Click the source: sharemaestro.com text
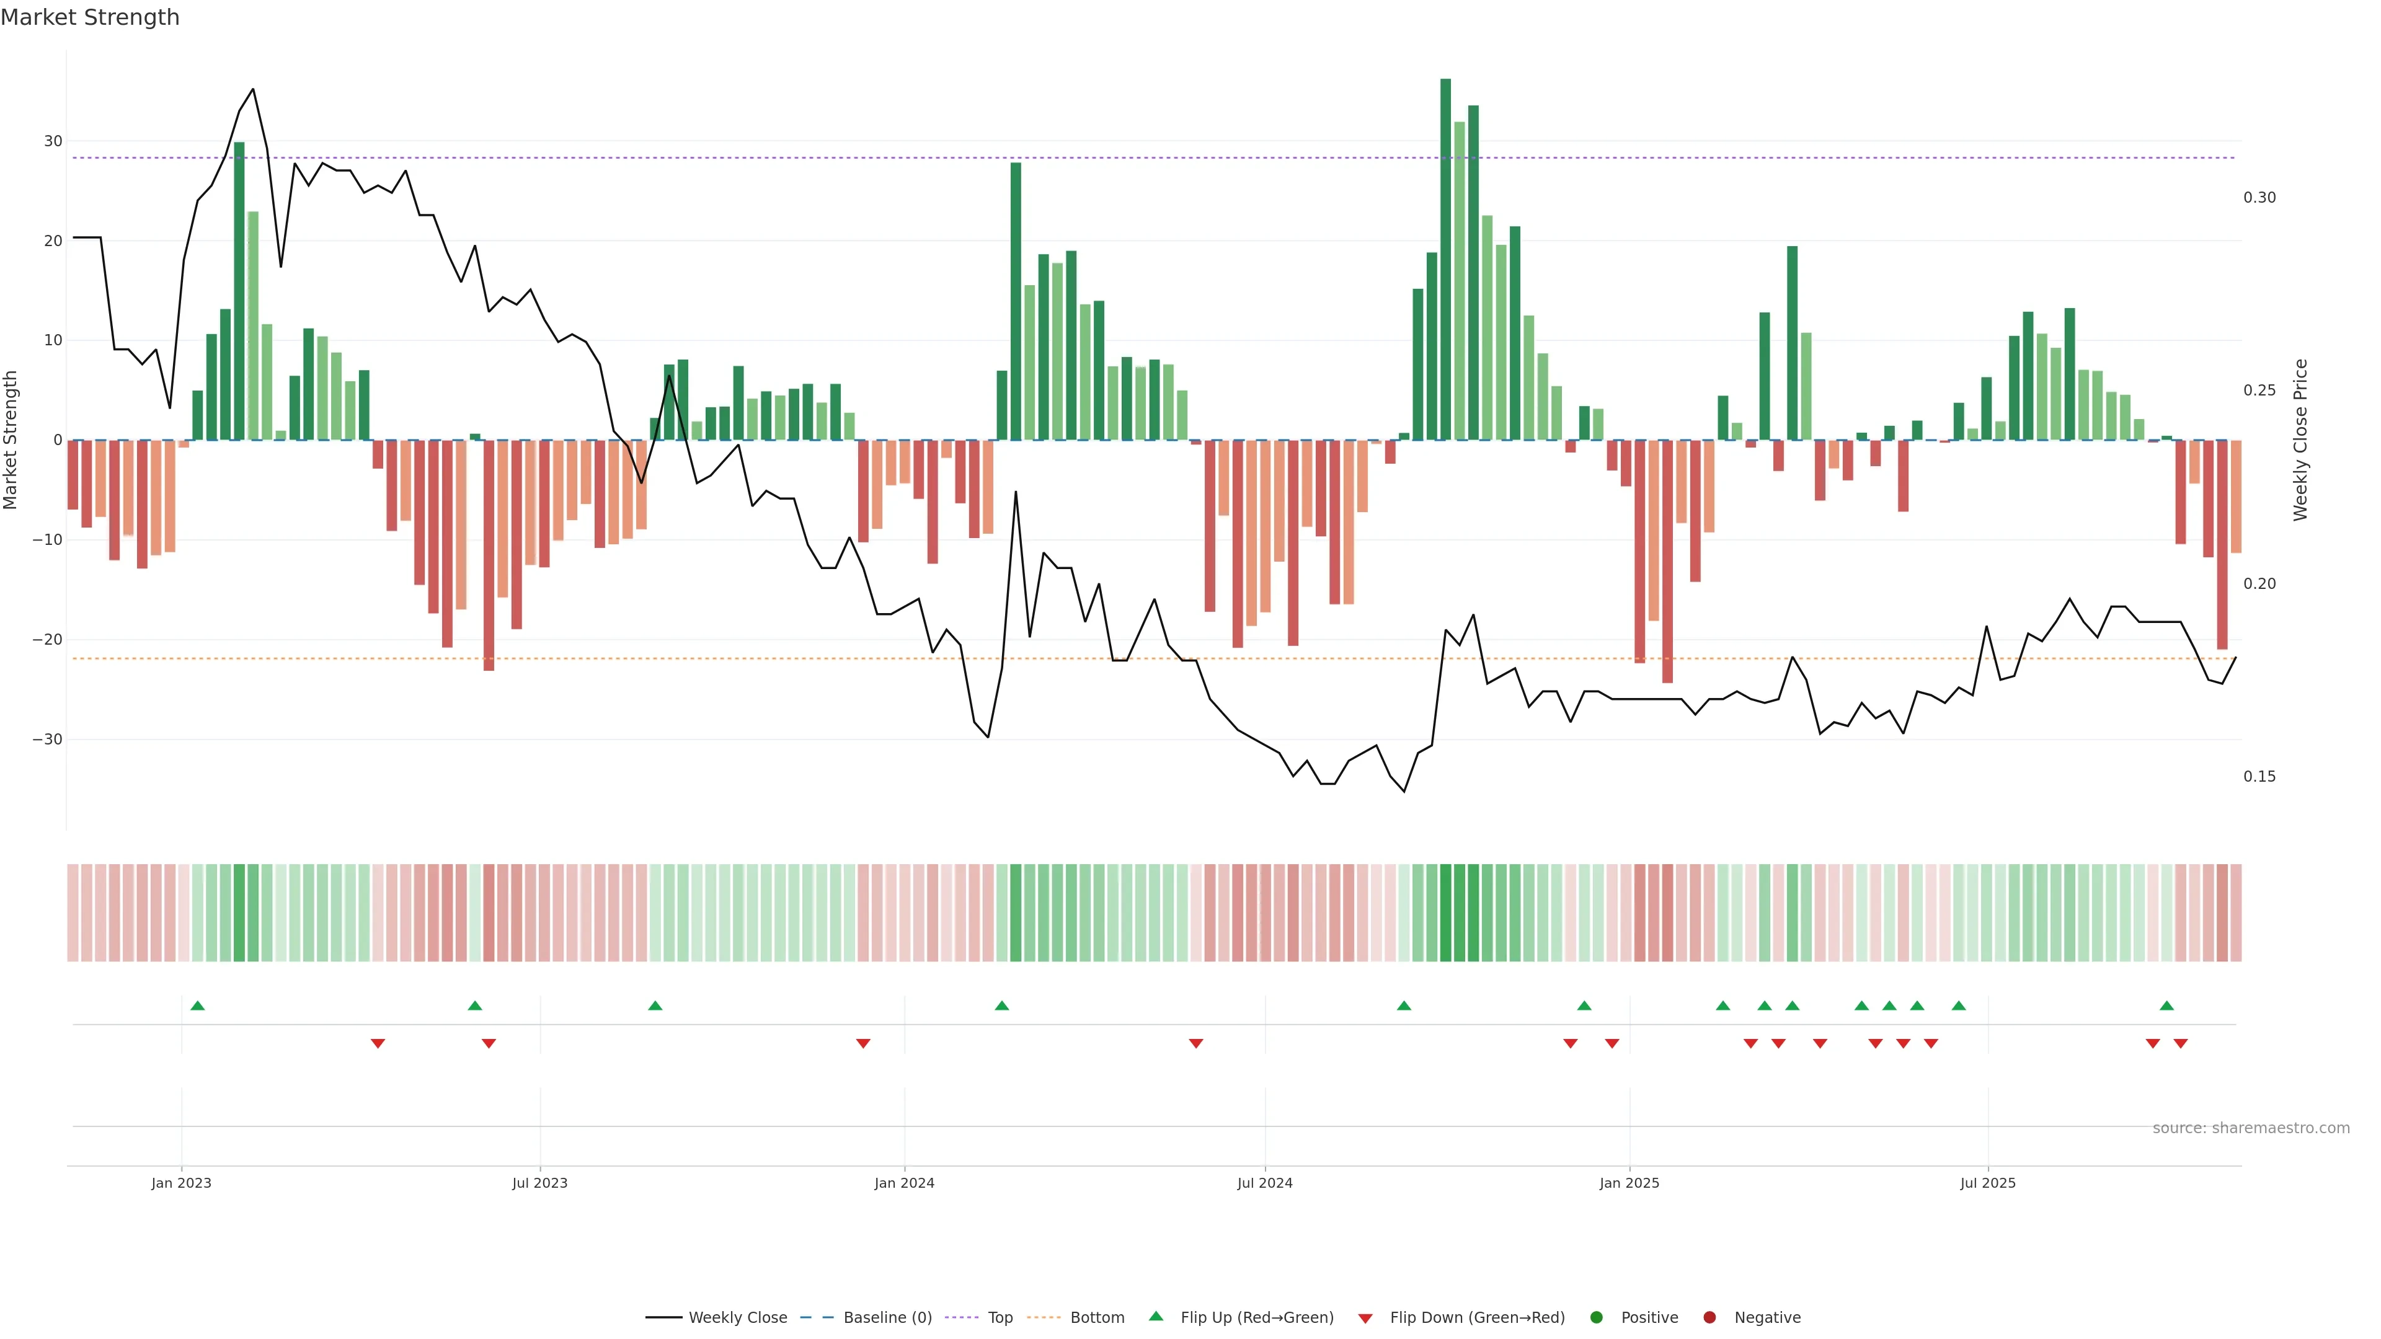2381x1339 pixels. coord(2251,1128)
